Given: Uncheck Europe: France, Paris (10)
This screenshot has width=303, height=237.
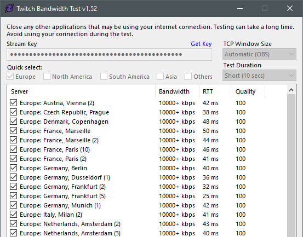Looking at the screenshot, I should point(13,149).
